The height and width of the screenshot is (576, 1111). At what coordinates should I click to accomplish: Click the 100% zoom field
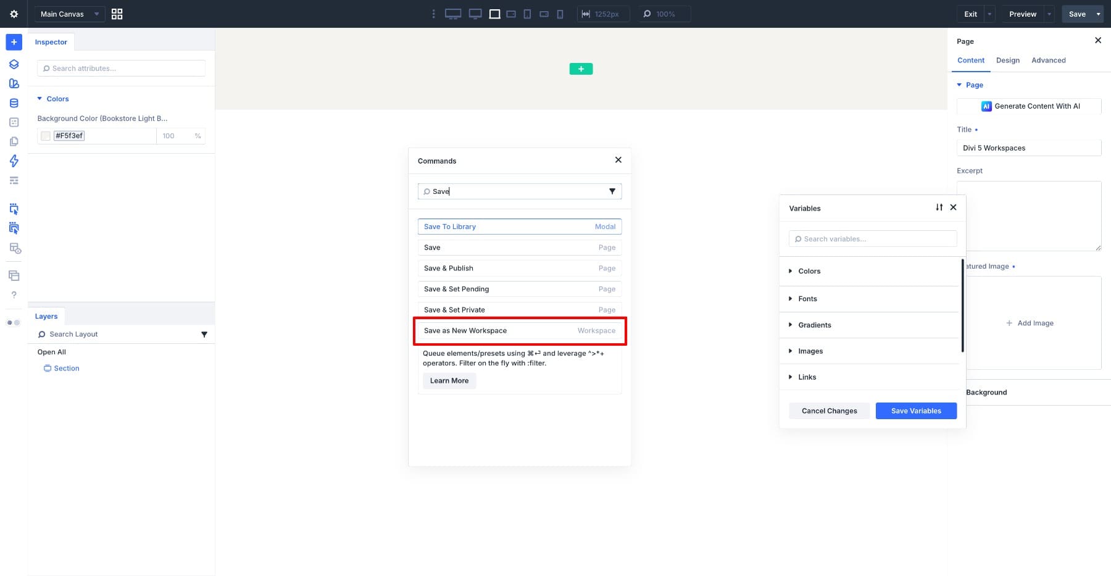tap(664, 14)
